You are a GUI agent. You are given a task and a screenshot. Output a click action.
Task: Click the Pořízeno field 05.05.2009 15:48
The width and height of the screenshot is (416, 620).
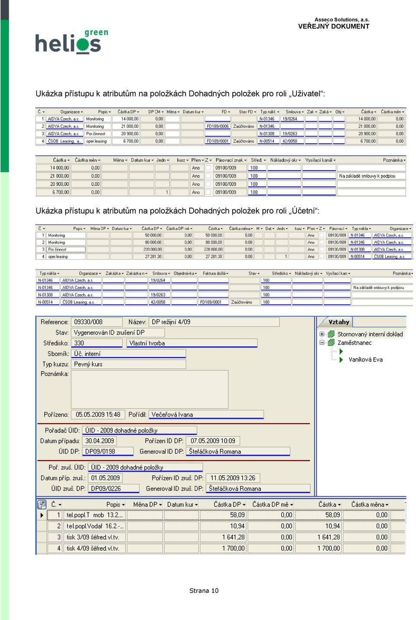(x=98, y=415)
